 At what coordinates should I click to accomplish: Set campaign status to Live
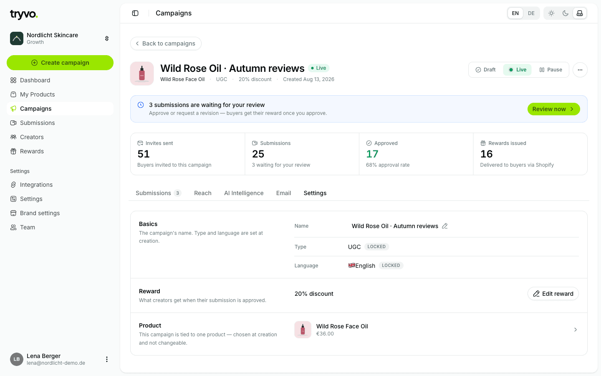tap(518, 70)
